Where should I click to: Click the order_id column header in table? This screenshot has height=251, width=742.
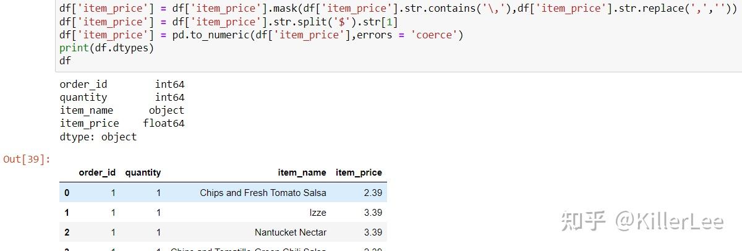[x=97, y=172]
